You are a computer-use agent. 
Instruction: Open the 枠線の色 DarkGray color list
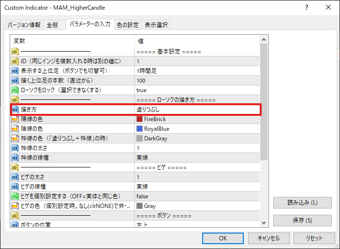point(197,138)
